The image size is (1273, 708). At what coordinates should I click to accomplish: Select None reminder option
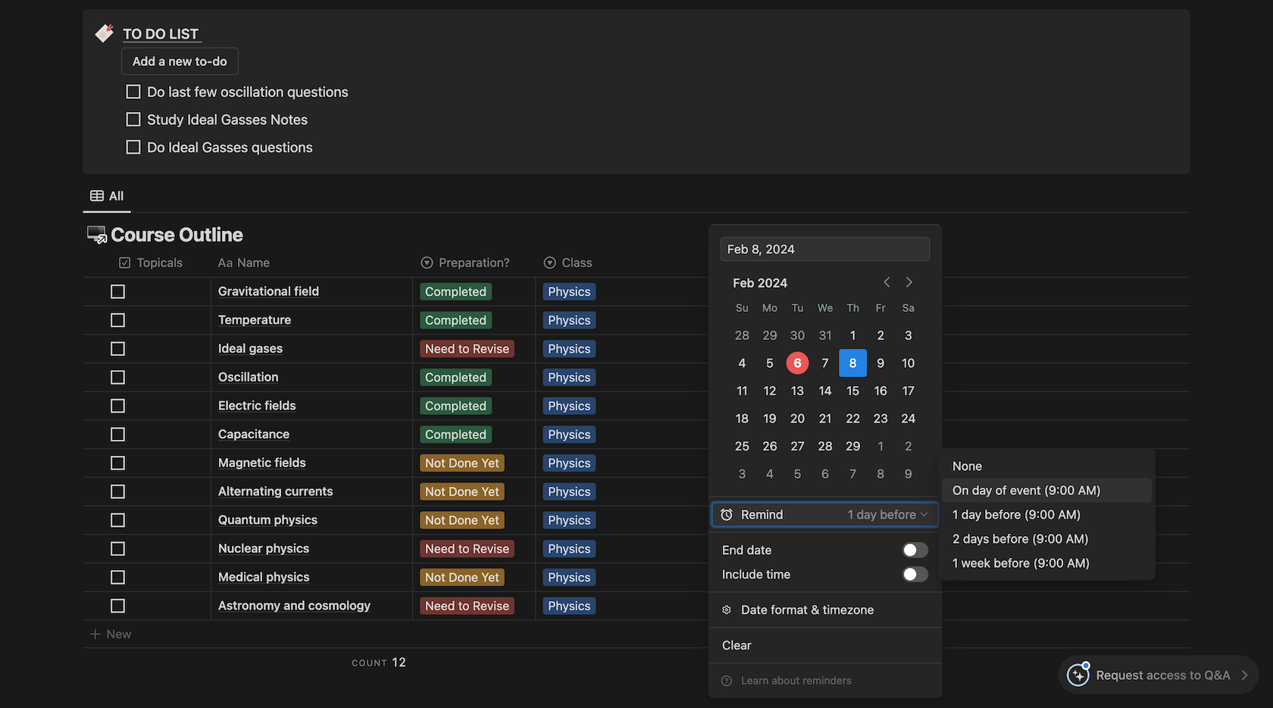click(x=1046, y=466)
